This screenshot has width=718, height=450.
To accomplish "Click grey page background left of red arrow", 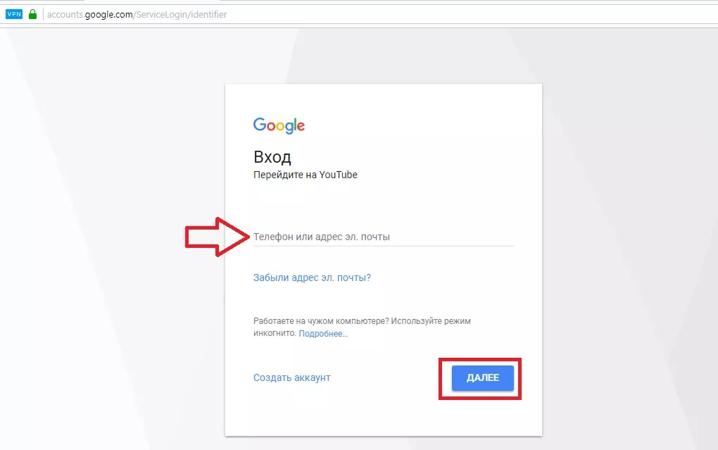I will [92, 237].
